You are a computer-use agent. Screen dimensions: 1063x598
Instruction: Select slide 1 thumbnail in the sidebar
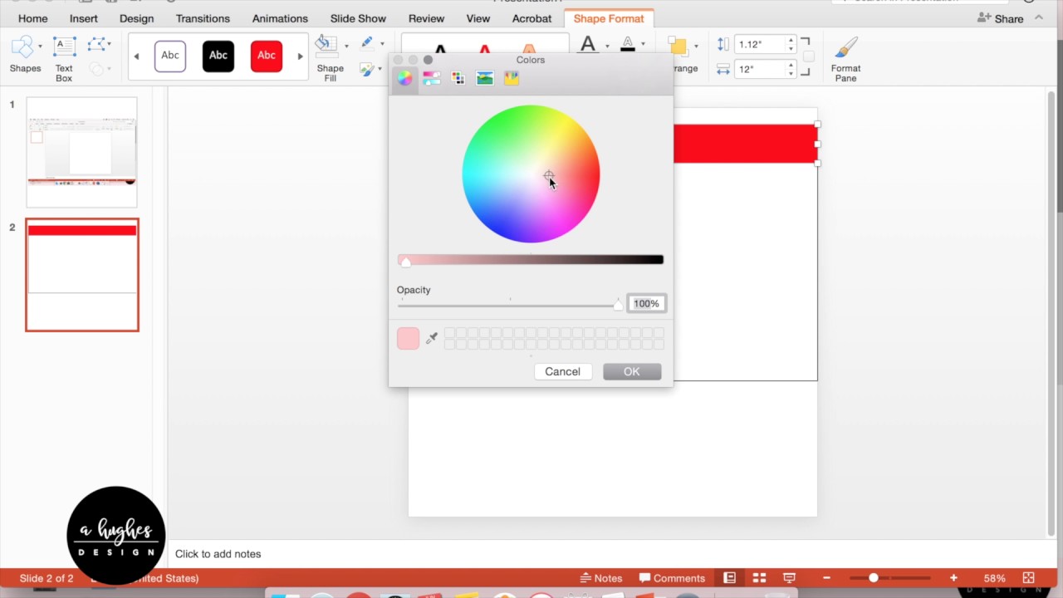click(x=81, y=152)
